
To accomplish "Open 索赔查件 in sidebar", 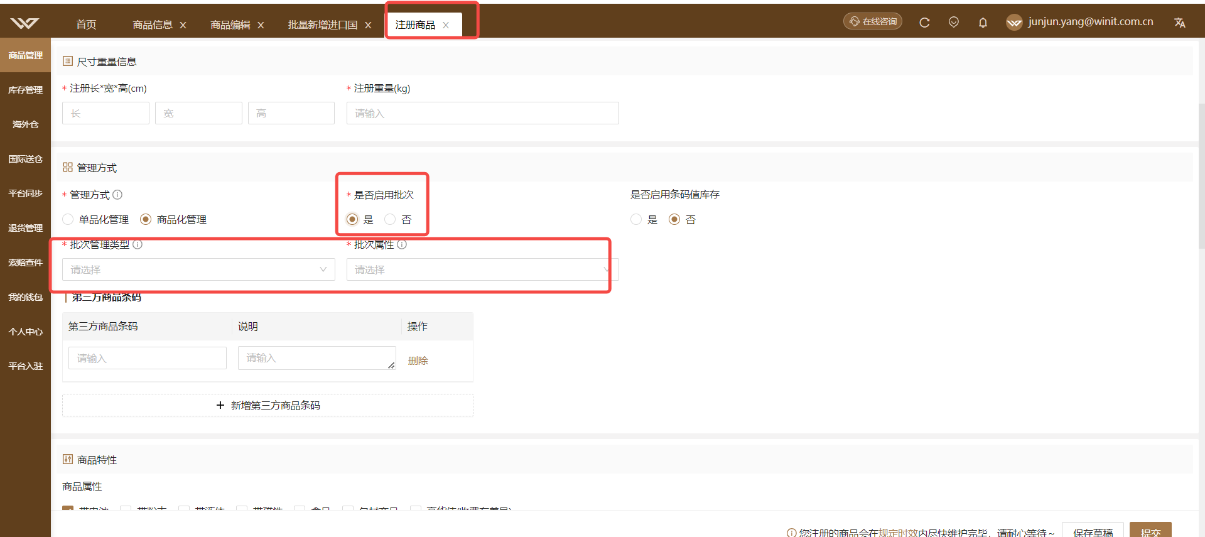I will pos(25,263).
